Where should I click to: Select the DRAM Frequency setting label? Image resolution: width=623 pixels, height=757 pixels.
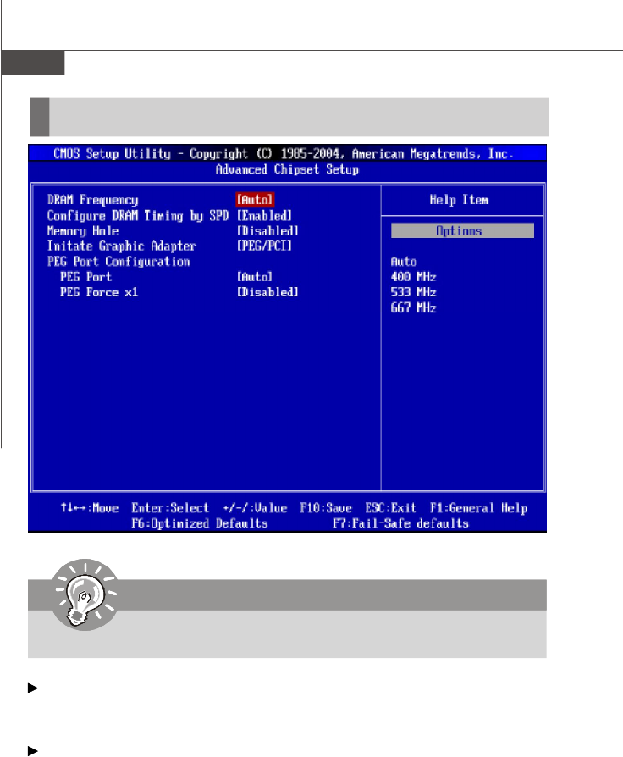[x=92, y=200]
